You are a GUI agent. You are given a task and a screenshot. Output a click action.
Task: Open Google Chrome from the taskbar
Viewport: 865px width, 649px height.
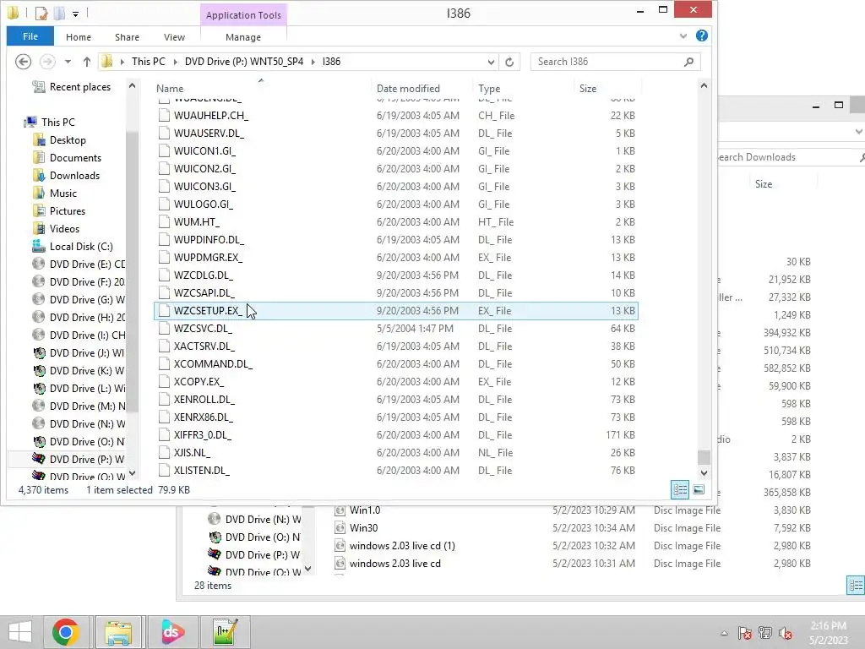66,632
